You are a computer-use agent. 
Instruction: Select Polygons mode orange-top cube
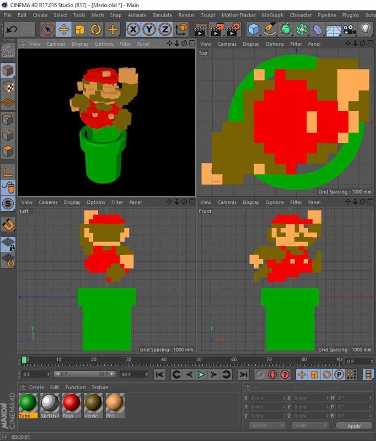coord(8,151)
